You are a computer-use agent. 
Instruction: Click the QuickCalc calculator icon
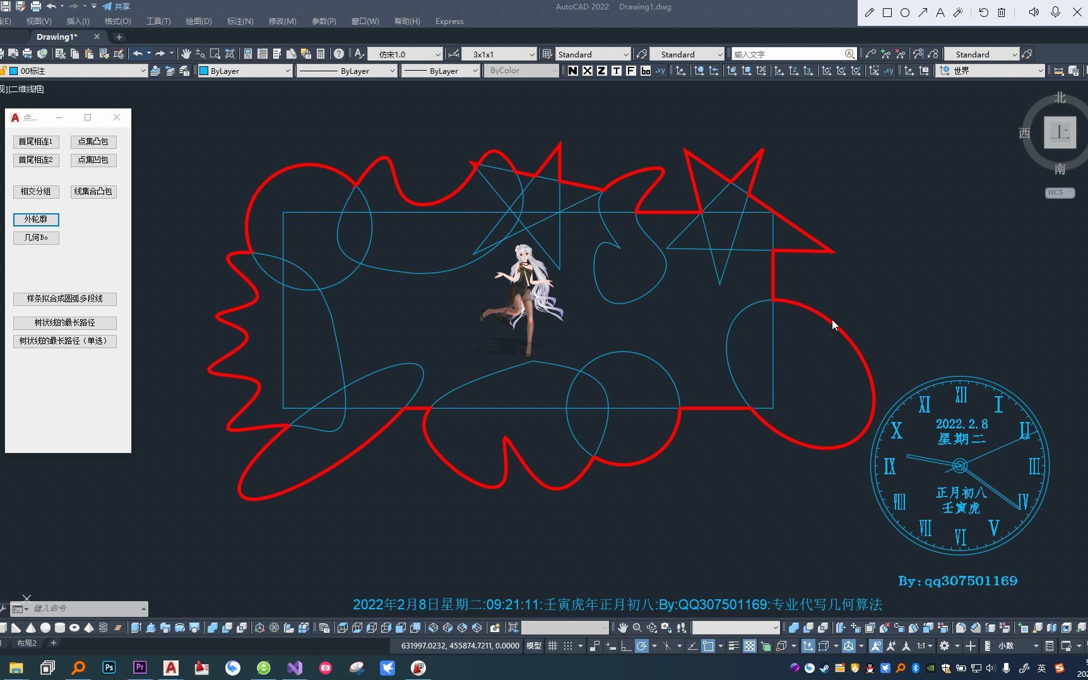(321, 54)
